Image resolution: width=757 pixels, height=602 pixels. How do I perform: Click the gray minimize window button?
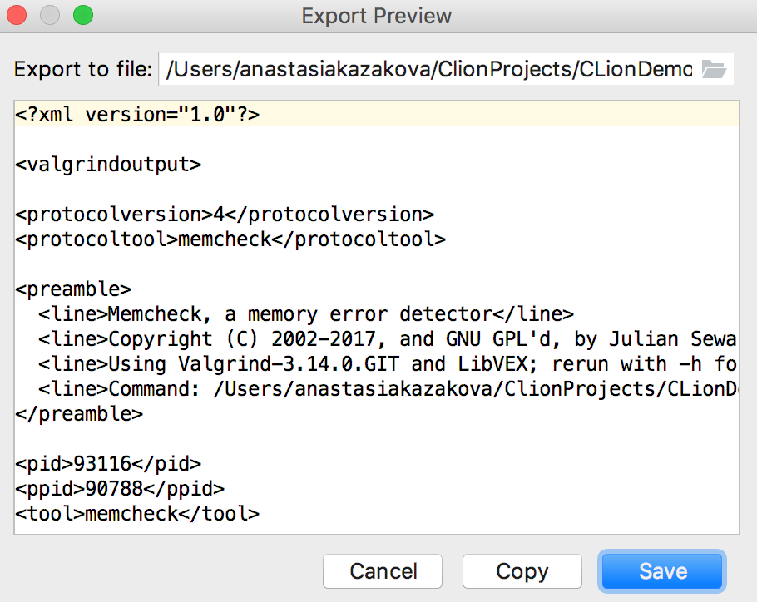click(51, 15)
